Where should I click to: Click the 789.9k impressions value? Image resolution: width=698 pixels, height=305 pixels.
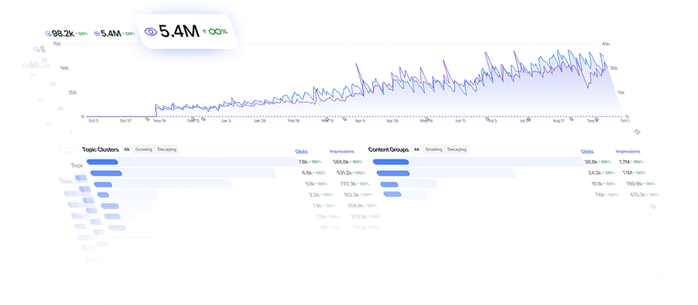tap(634, 184)
